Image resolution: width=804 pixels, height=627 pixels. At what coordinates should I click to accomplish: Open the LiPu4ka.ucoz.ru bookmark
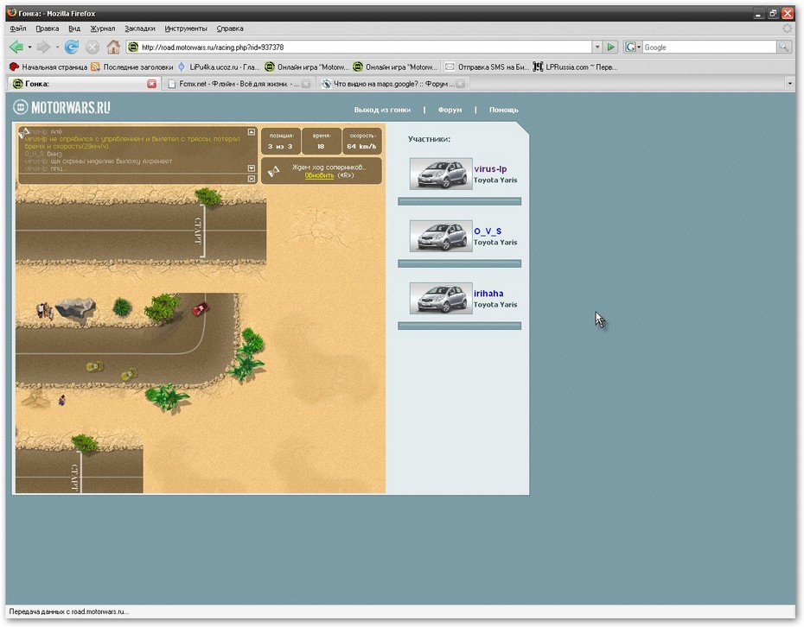point(219,67)
